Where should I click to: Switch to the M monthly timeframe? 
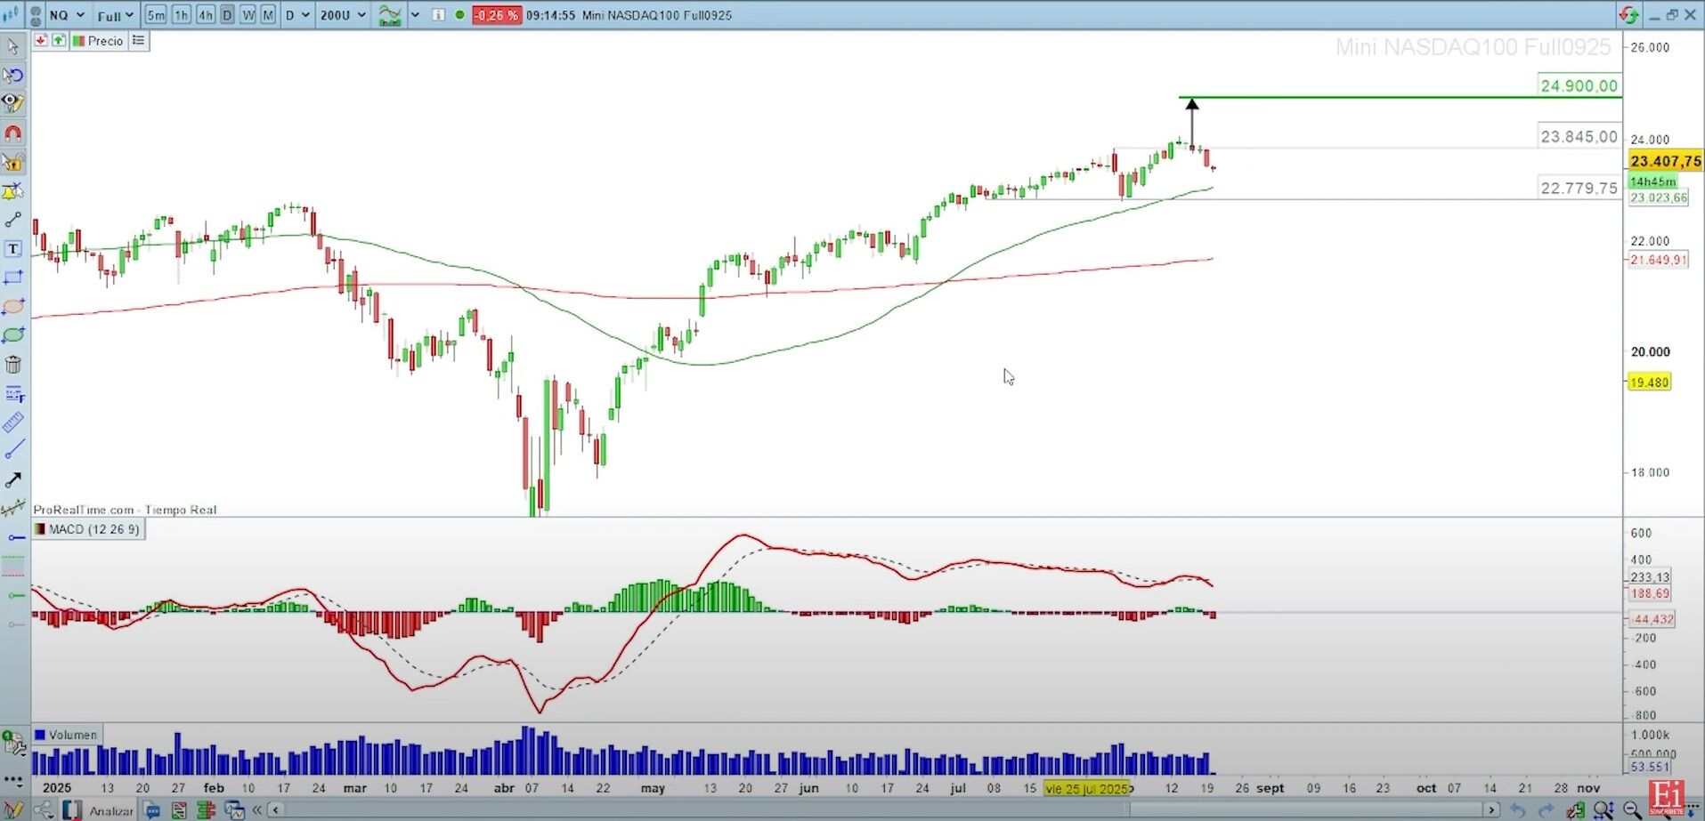coord(268,15)
